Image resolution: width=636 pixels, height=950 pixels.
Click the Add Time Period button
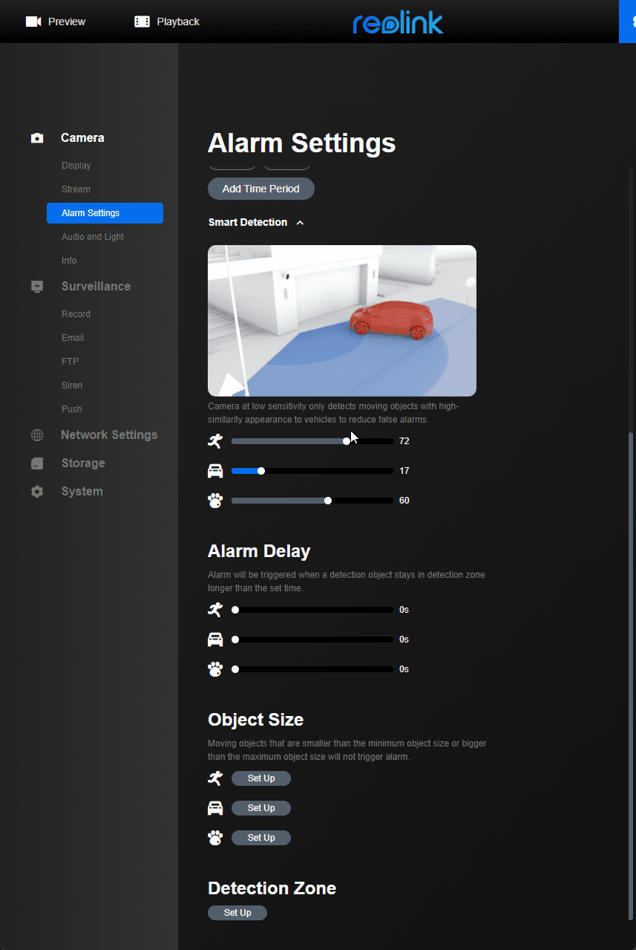coord(260,189)
